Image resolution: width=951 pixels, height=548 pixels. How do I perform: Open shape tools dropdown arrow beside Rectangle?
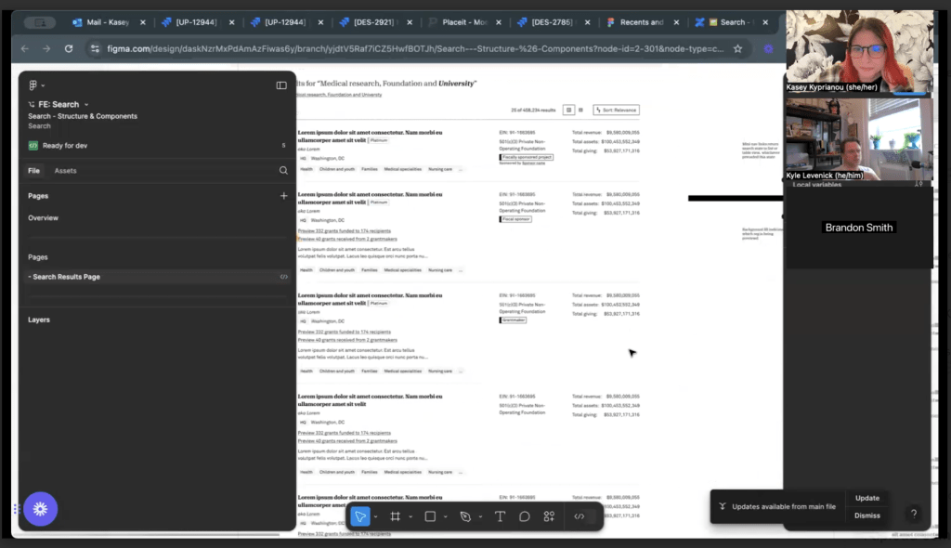(x=446, y=517)
